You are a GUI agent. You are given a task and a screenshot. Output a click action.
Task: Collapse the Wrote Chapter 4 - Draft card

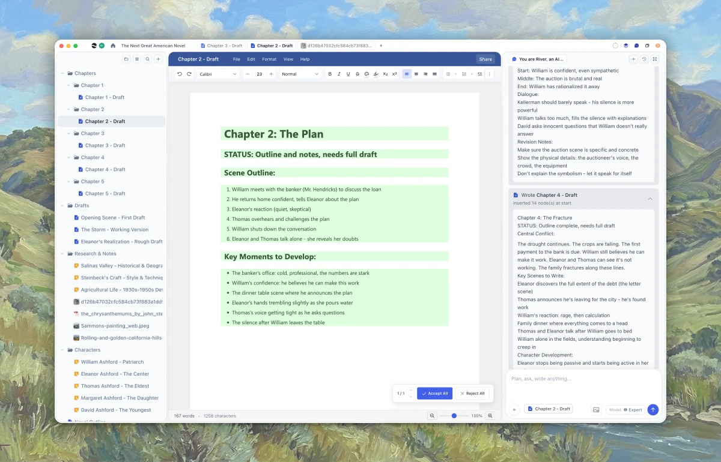tap(650, 199)
